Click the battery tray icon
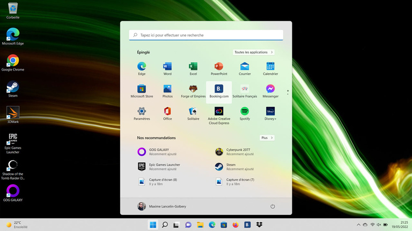Image resolution: width=412 pixels, height=231 pixels. point(386,225)
